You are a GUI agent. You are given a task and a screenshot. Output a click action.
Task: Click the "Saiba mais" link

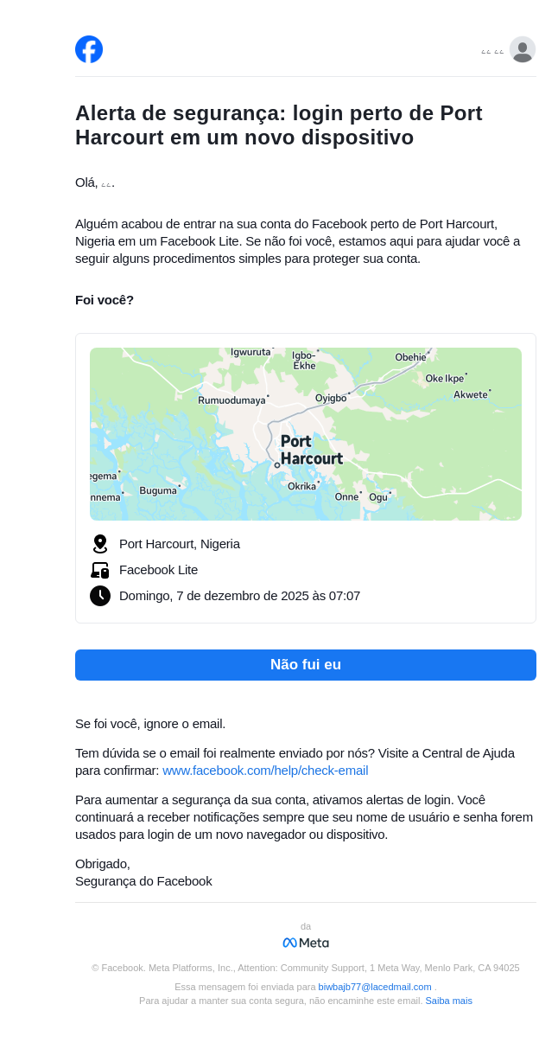coord(448,1001)
